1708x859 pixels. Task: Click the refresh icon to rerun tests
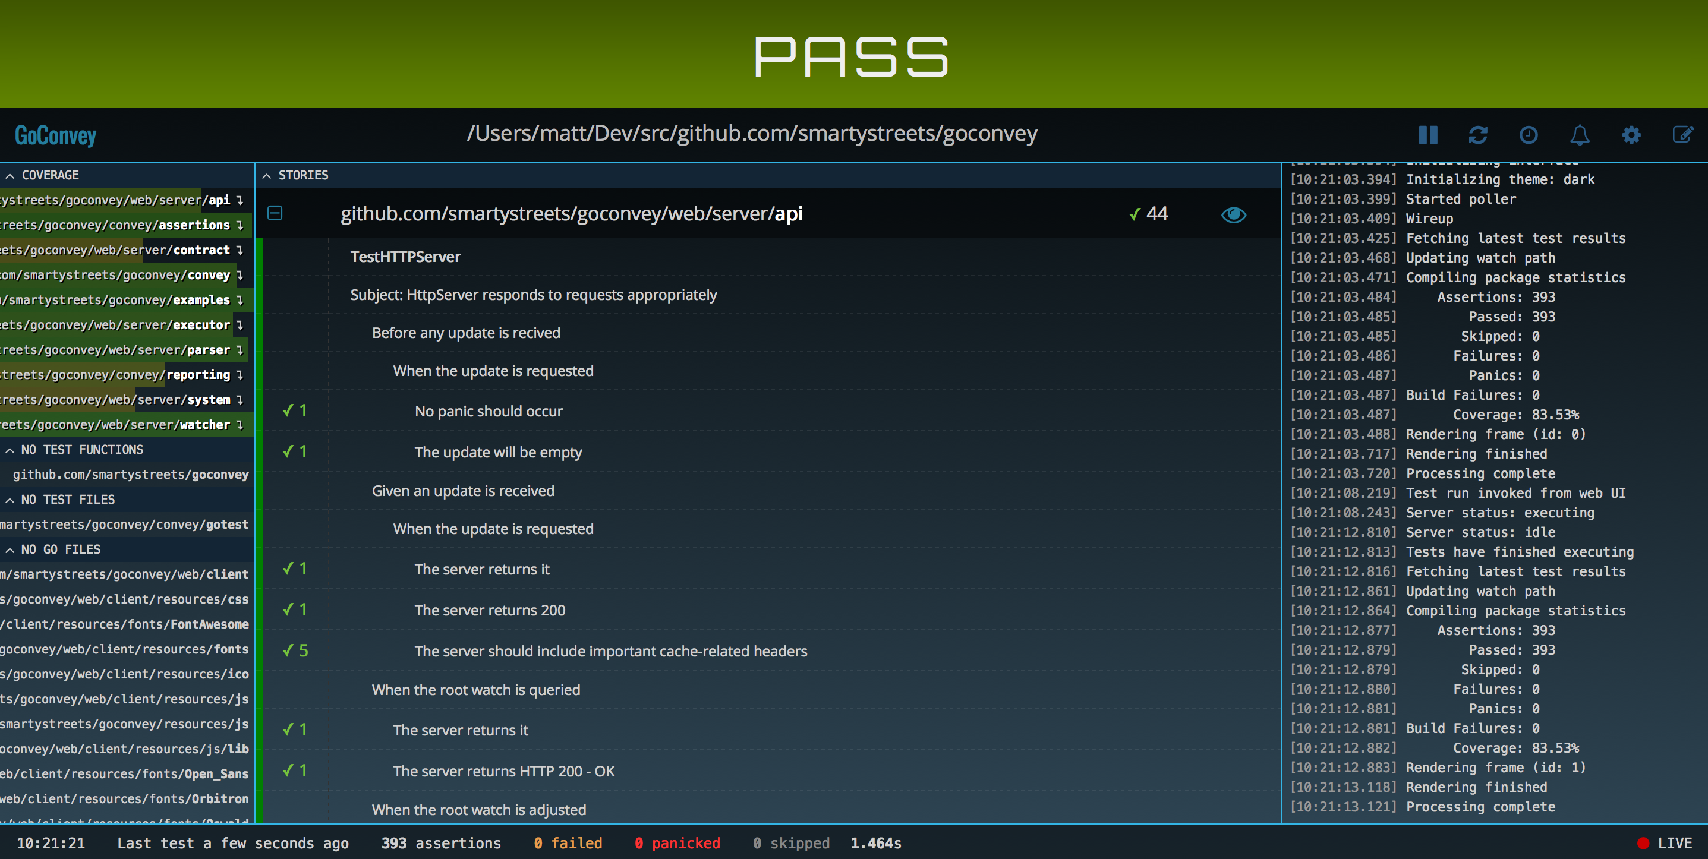coord(1478,135)
